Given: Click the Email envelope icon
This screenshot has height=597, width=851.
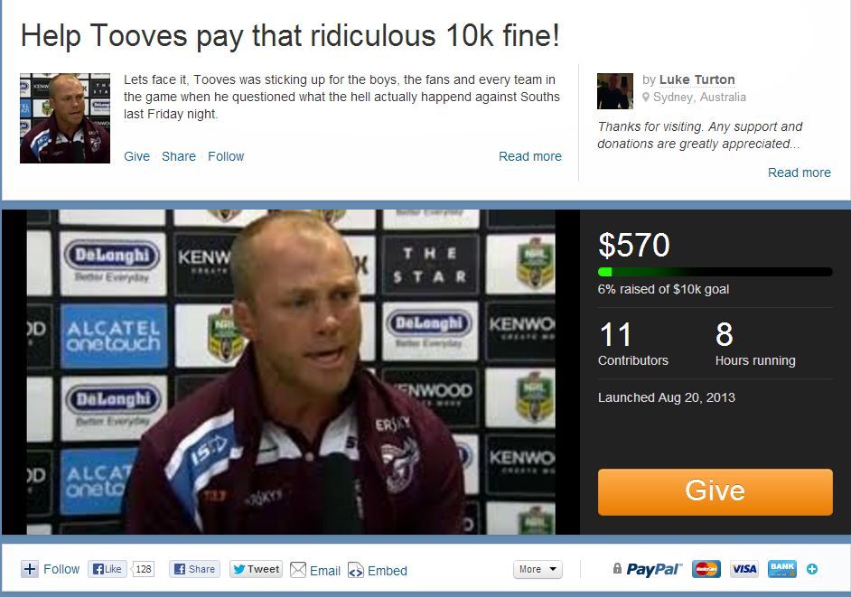Looking at the screenshot, I should click(x=298, y=570).
